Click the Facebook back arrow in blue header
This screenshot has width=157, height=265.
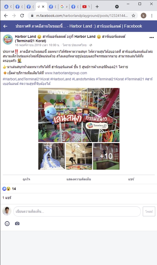(5, 26)
